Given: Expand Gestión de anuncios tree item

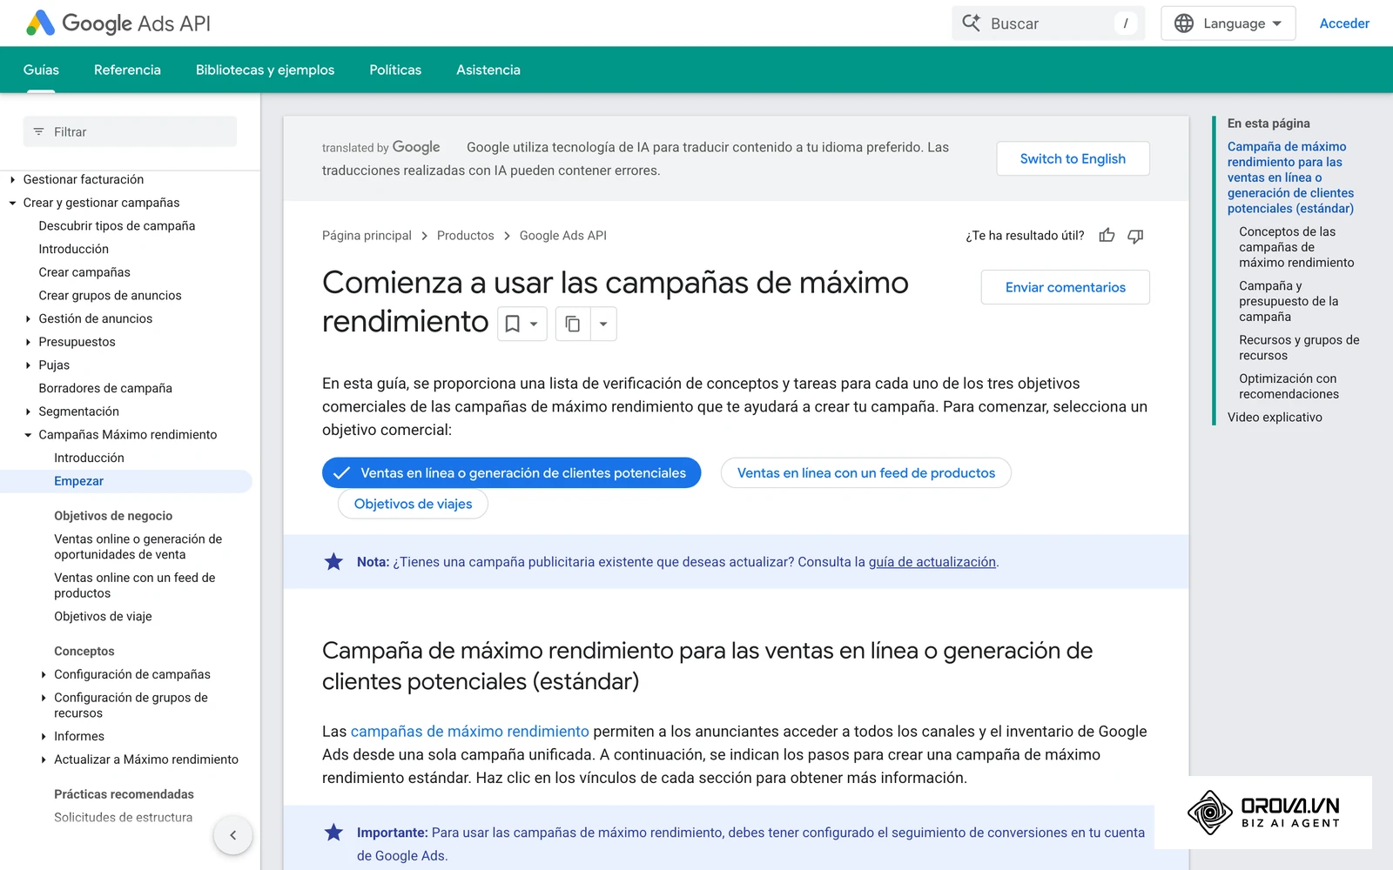Looking at the screenshot, I should point(28,319).
